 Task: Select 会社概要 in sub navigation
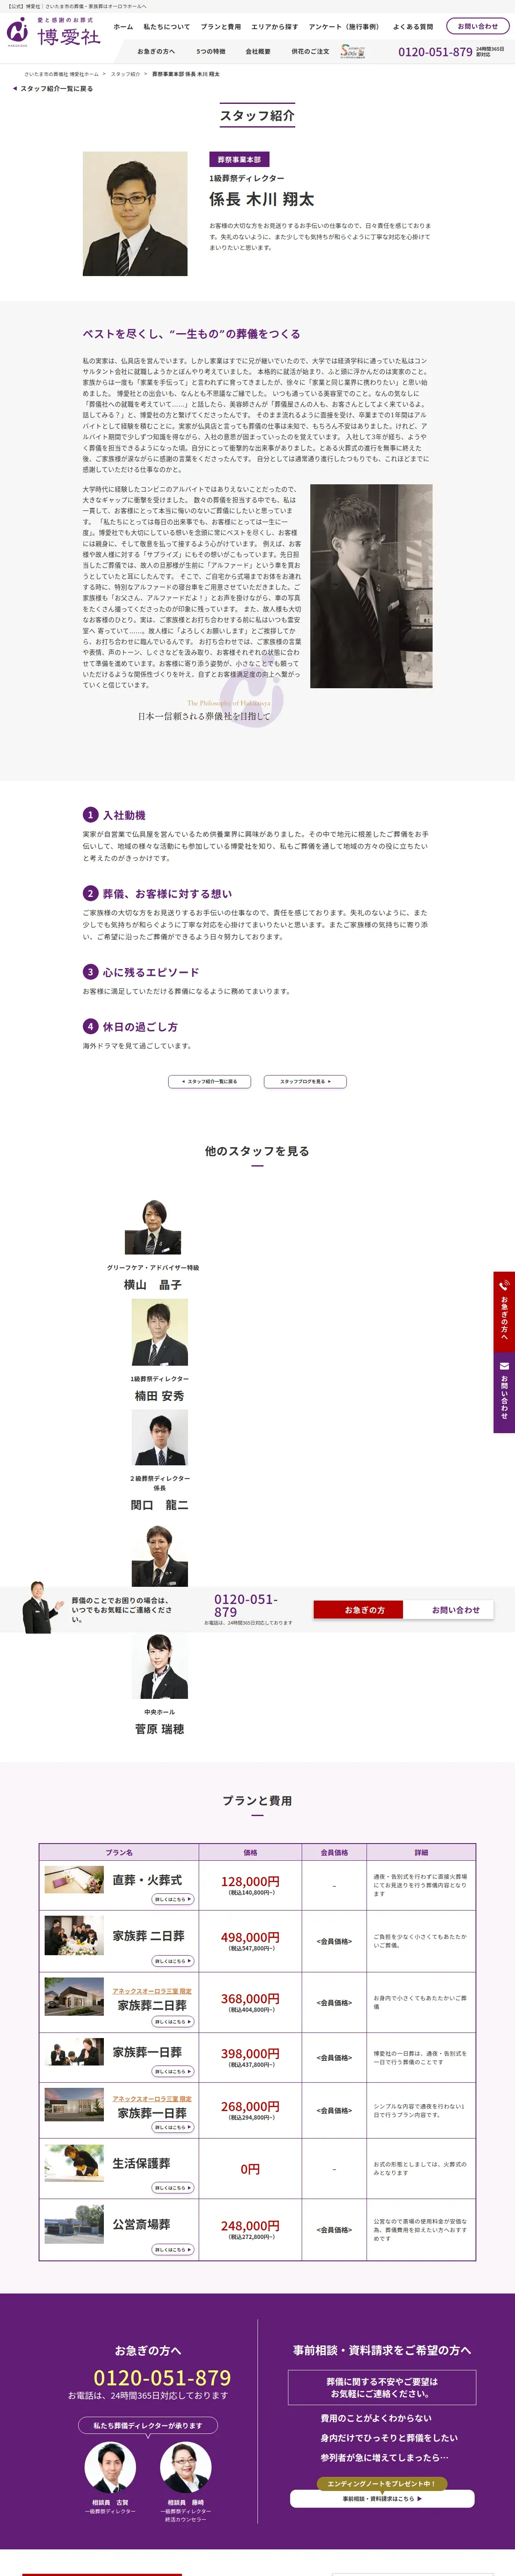258,51
